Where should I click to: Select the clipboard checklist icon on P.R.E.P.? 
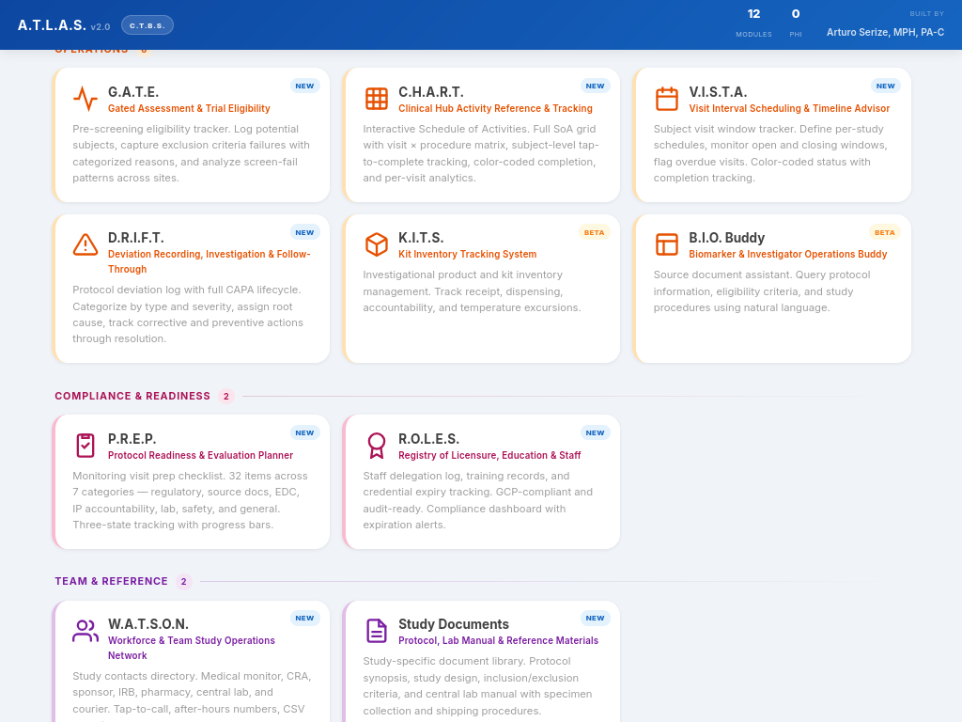click(x=85, y=447)
